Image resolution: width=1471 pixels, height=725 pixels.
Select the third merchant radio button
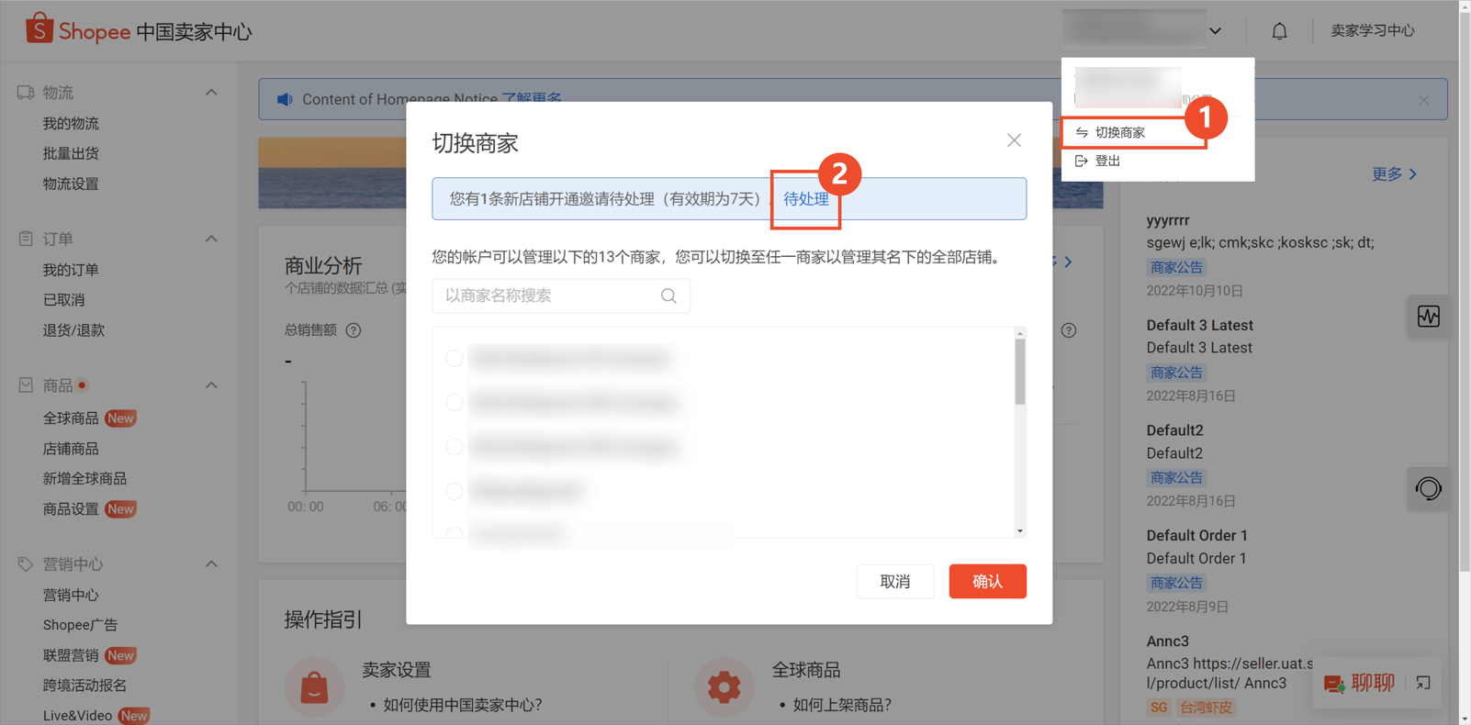tap(455, 447)
